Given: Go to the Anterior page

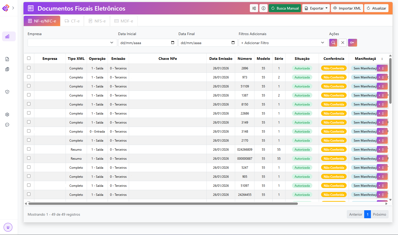Looking at the screenshot, I should point(356,214).
